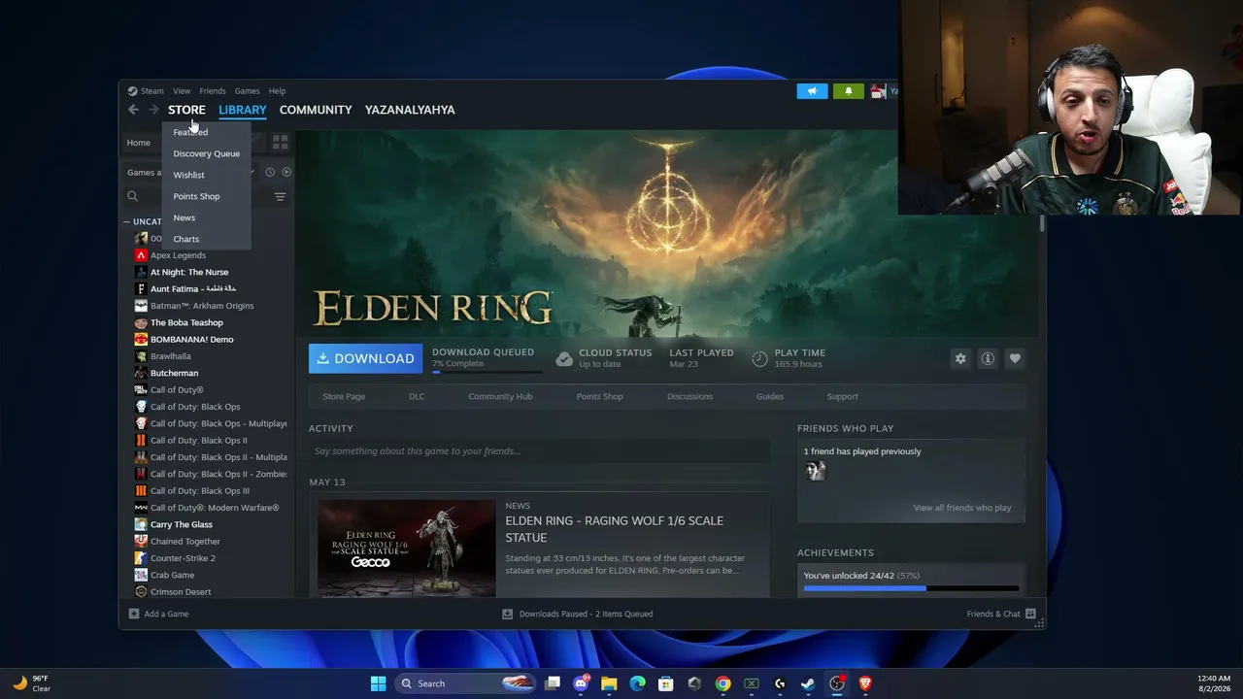
Task: Select Wishlist from Store dropdown
Action: (189, 175)
